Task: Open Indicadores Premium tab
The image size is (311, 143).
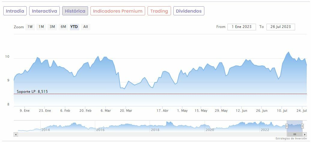Action: coord(117,11)
